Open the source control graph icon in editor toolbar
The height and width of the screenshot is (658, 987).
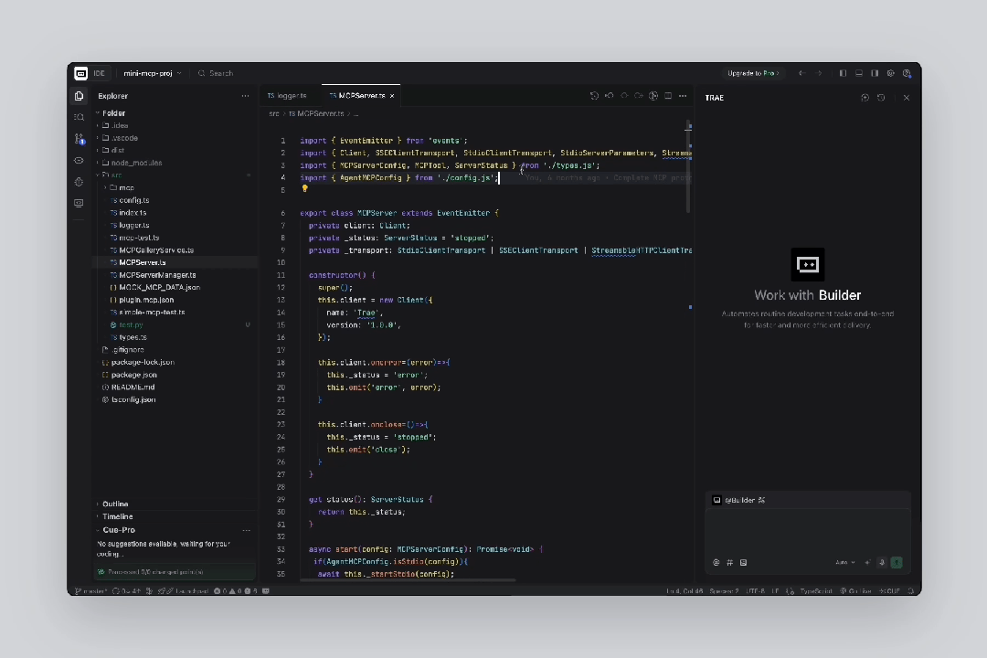pyautogui.click(x=653, y=96)
